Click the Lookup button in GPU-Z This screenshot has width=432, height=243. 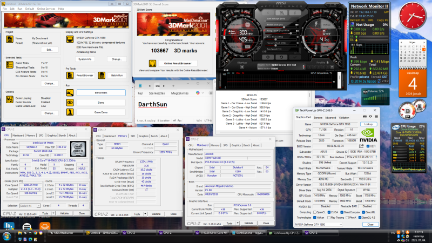coord(368,124)
